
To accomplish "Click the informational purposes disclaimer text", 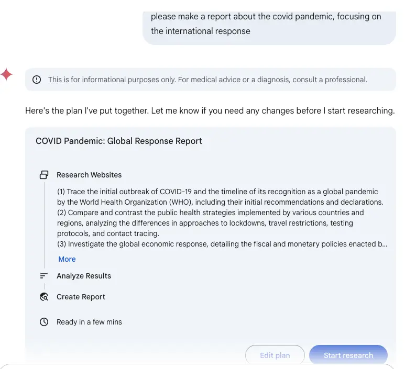I will (207, 80).
